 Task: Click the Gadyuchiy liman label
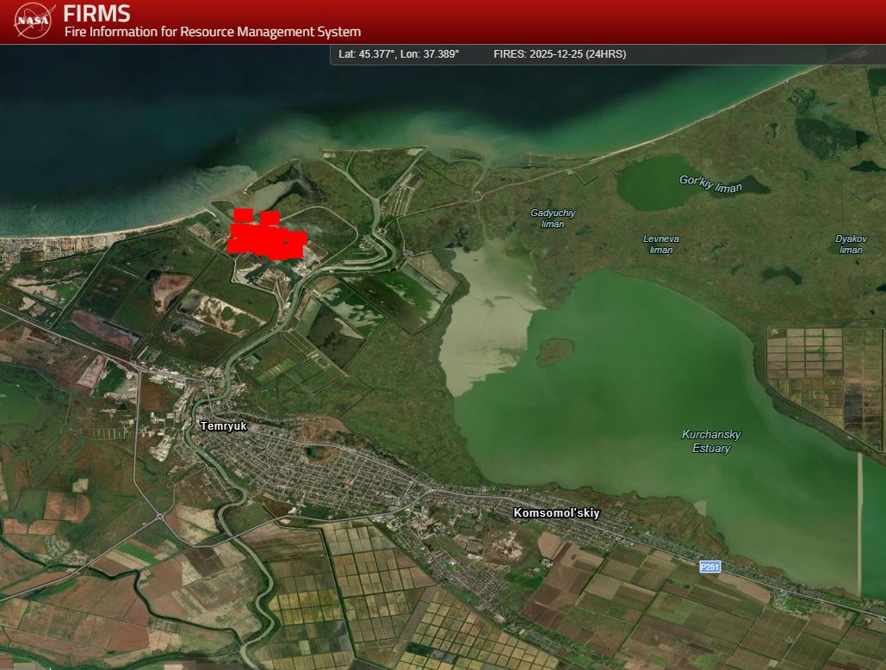pos(553,218)
